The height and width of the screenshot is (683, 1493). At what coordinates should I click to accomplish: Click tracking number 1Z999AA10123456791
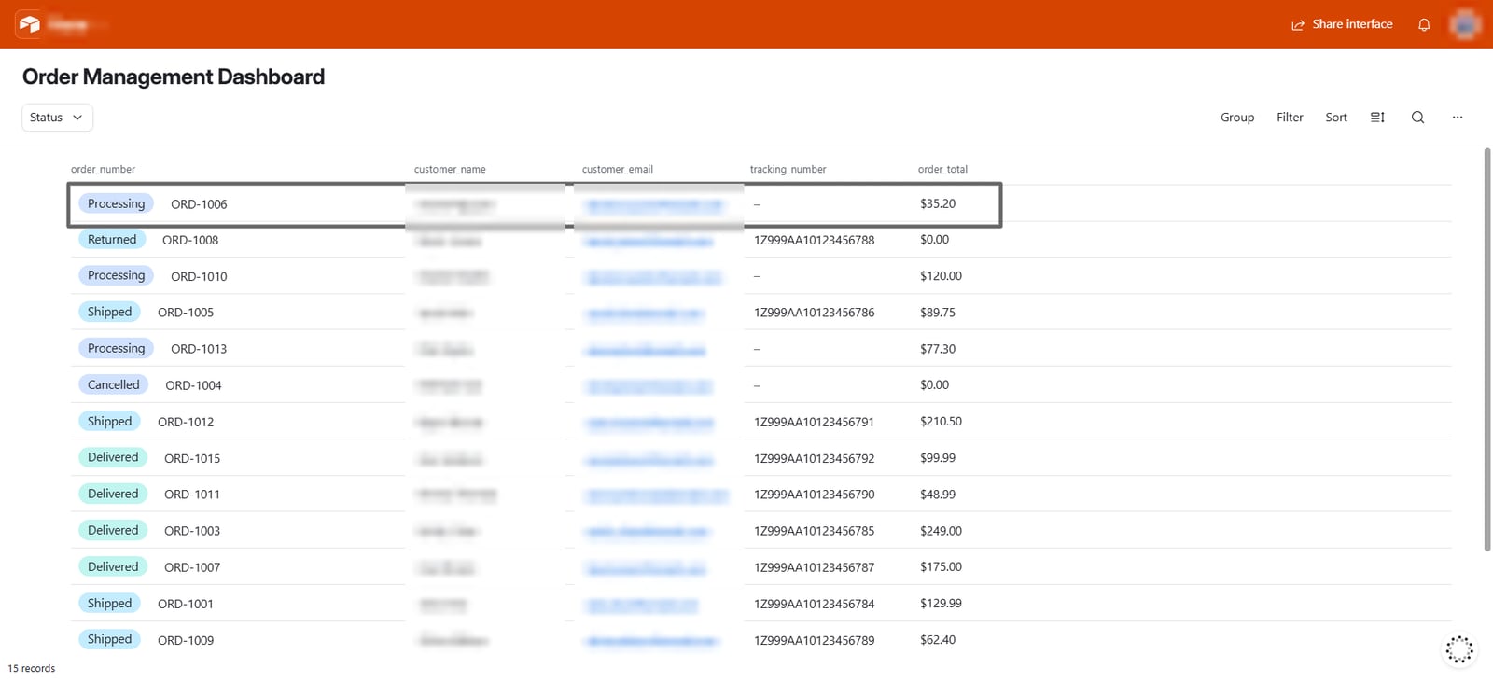click(x=815, y=422)
